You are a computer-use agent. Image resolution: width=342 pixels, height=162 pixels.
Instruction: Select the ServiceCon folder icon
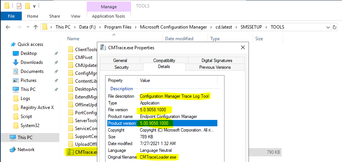pos(71,129)
